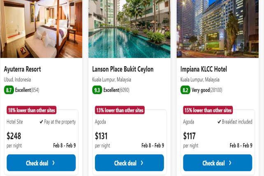Click the Pay at the property checkmark
The height and width of the screenshot is (176, 264).
pyautogui.click(x=42, y=122)
